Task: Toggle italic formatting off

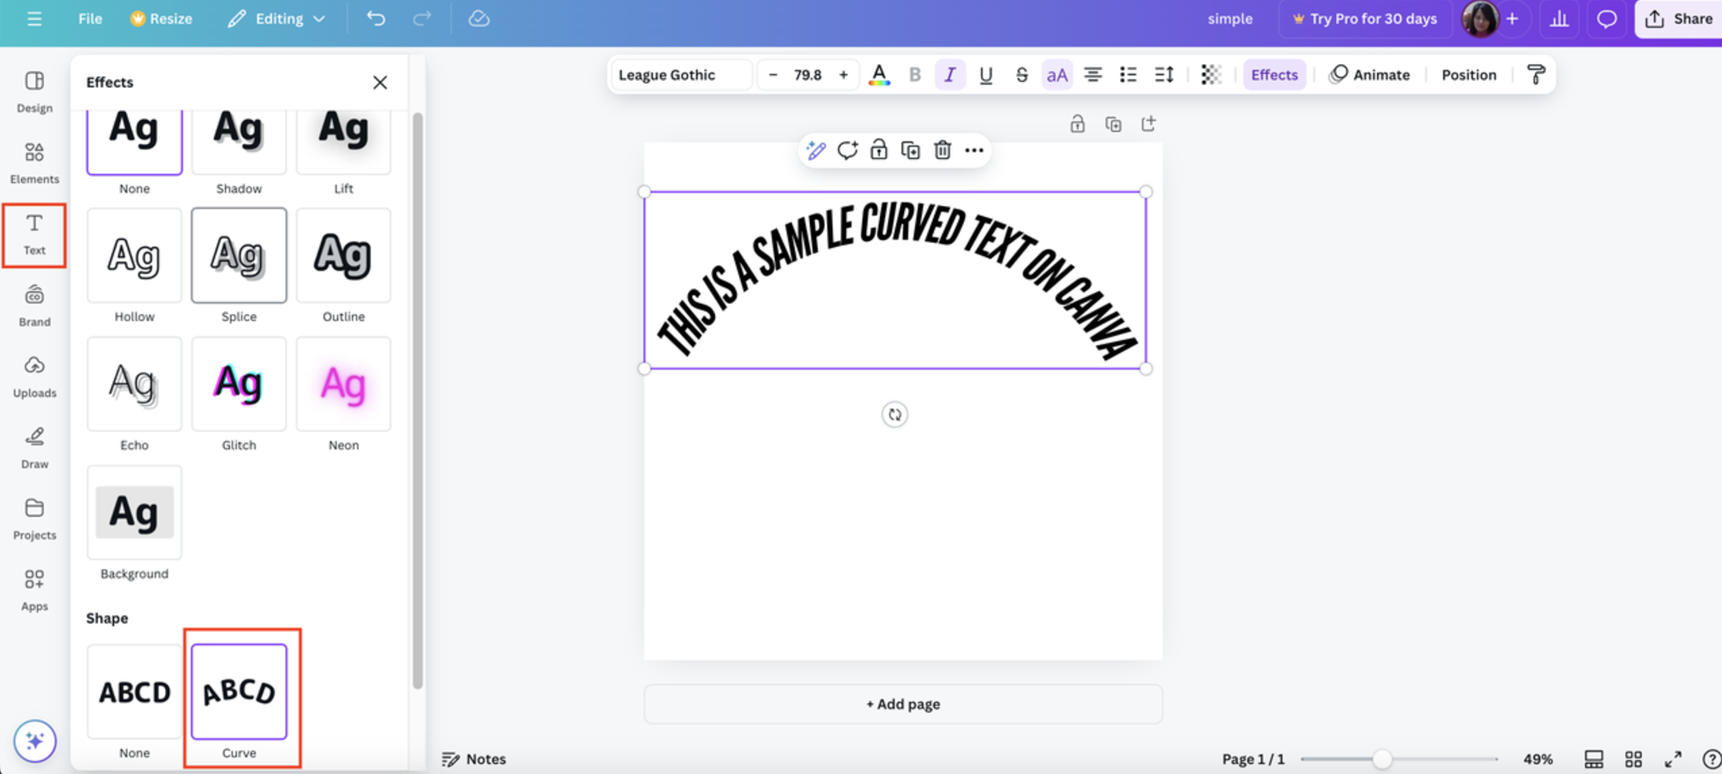Action: pyautogui.click(x=950, y=74)
